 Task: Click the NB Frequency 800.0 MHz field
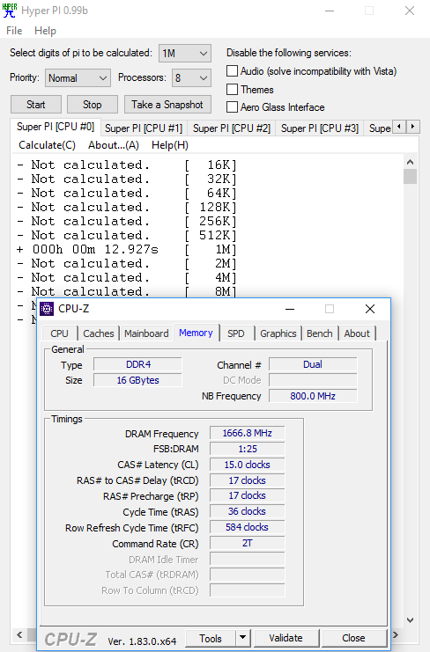pos(313,396)
